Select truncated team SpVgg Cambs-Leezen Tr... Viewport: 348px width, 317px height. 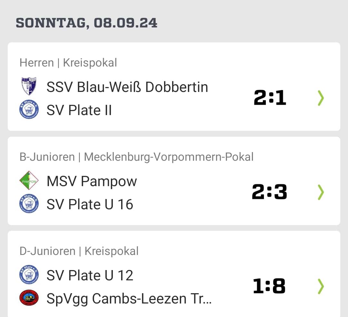pos(129,299)
